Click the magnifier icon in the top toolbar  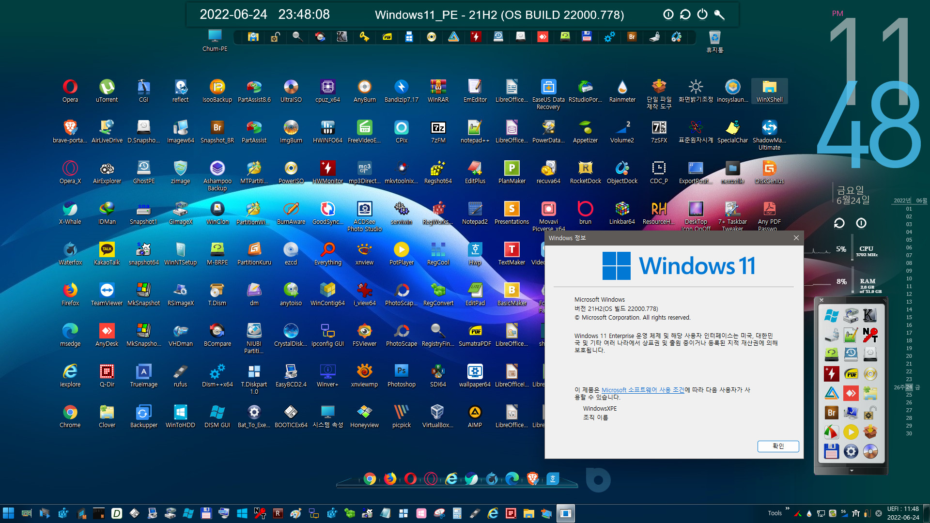pos(297,37)
